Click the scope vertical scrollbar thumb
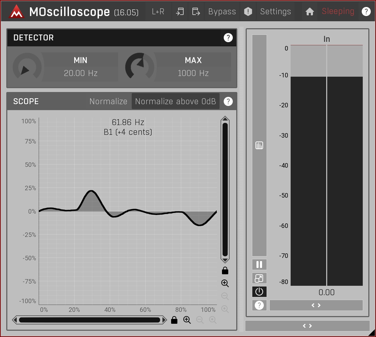The height and width of the screenshot is (337, 376). pos(225,190)
